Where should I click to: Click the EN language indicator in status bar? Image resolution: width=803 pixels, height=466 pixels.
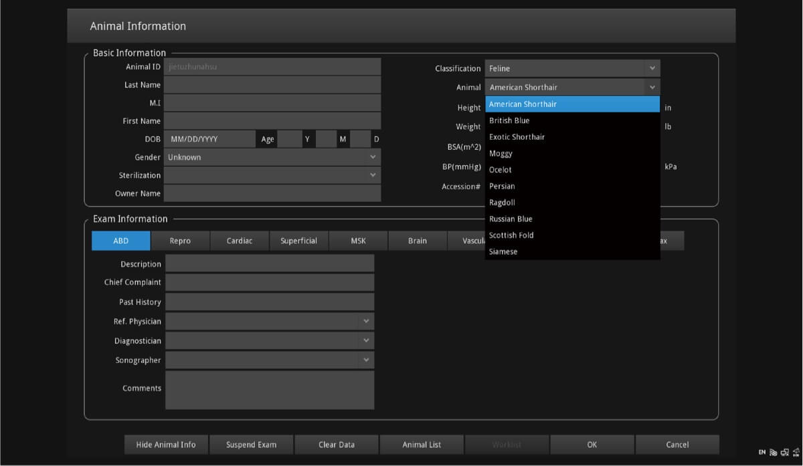point(762,453)
